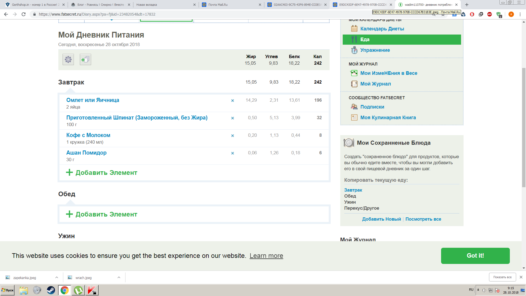The image size is (526, 296).
Task: Delete the Кофе с Молоком entry
Action: [233, 136]
